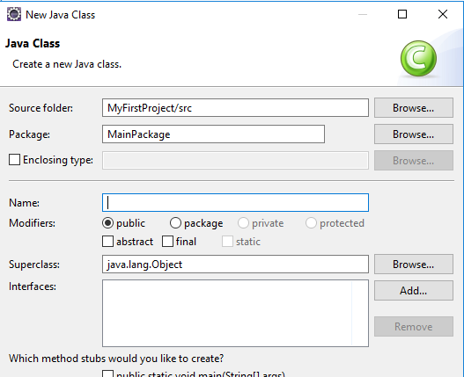Click the Package field containing MainPackage
This screenshot has width=464, height=377.
coord(213,134)
